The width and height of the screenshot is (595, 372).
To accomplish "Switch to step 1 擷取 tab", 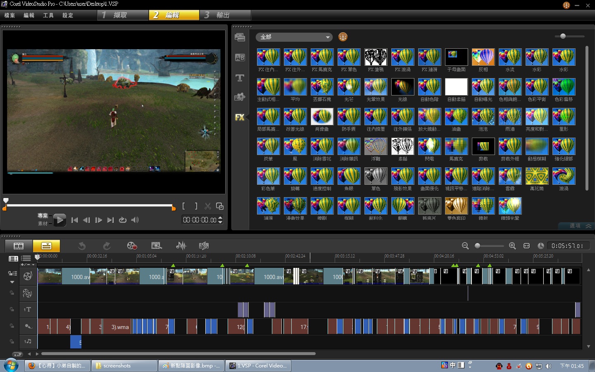I will pos(123,15).
